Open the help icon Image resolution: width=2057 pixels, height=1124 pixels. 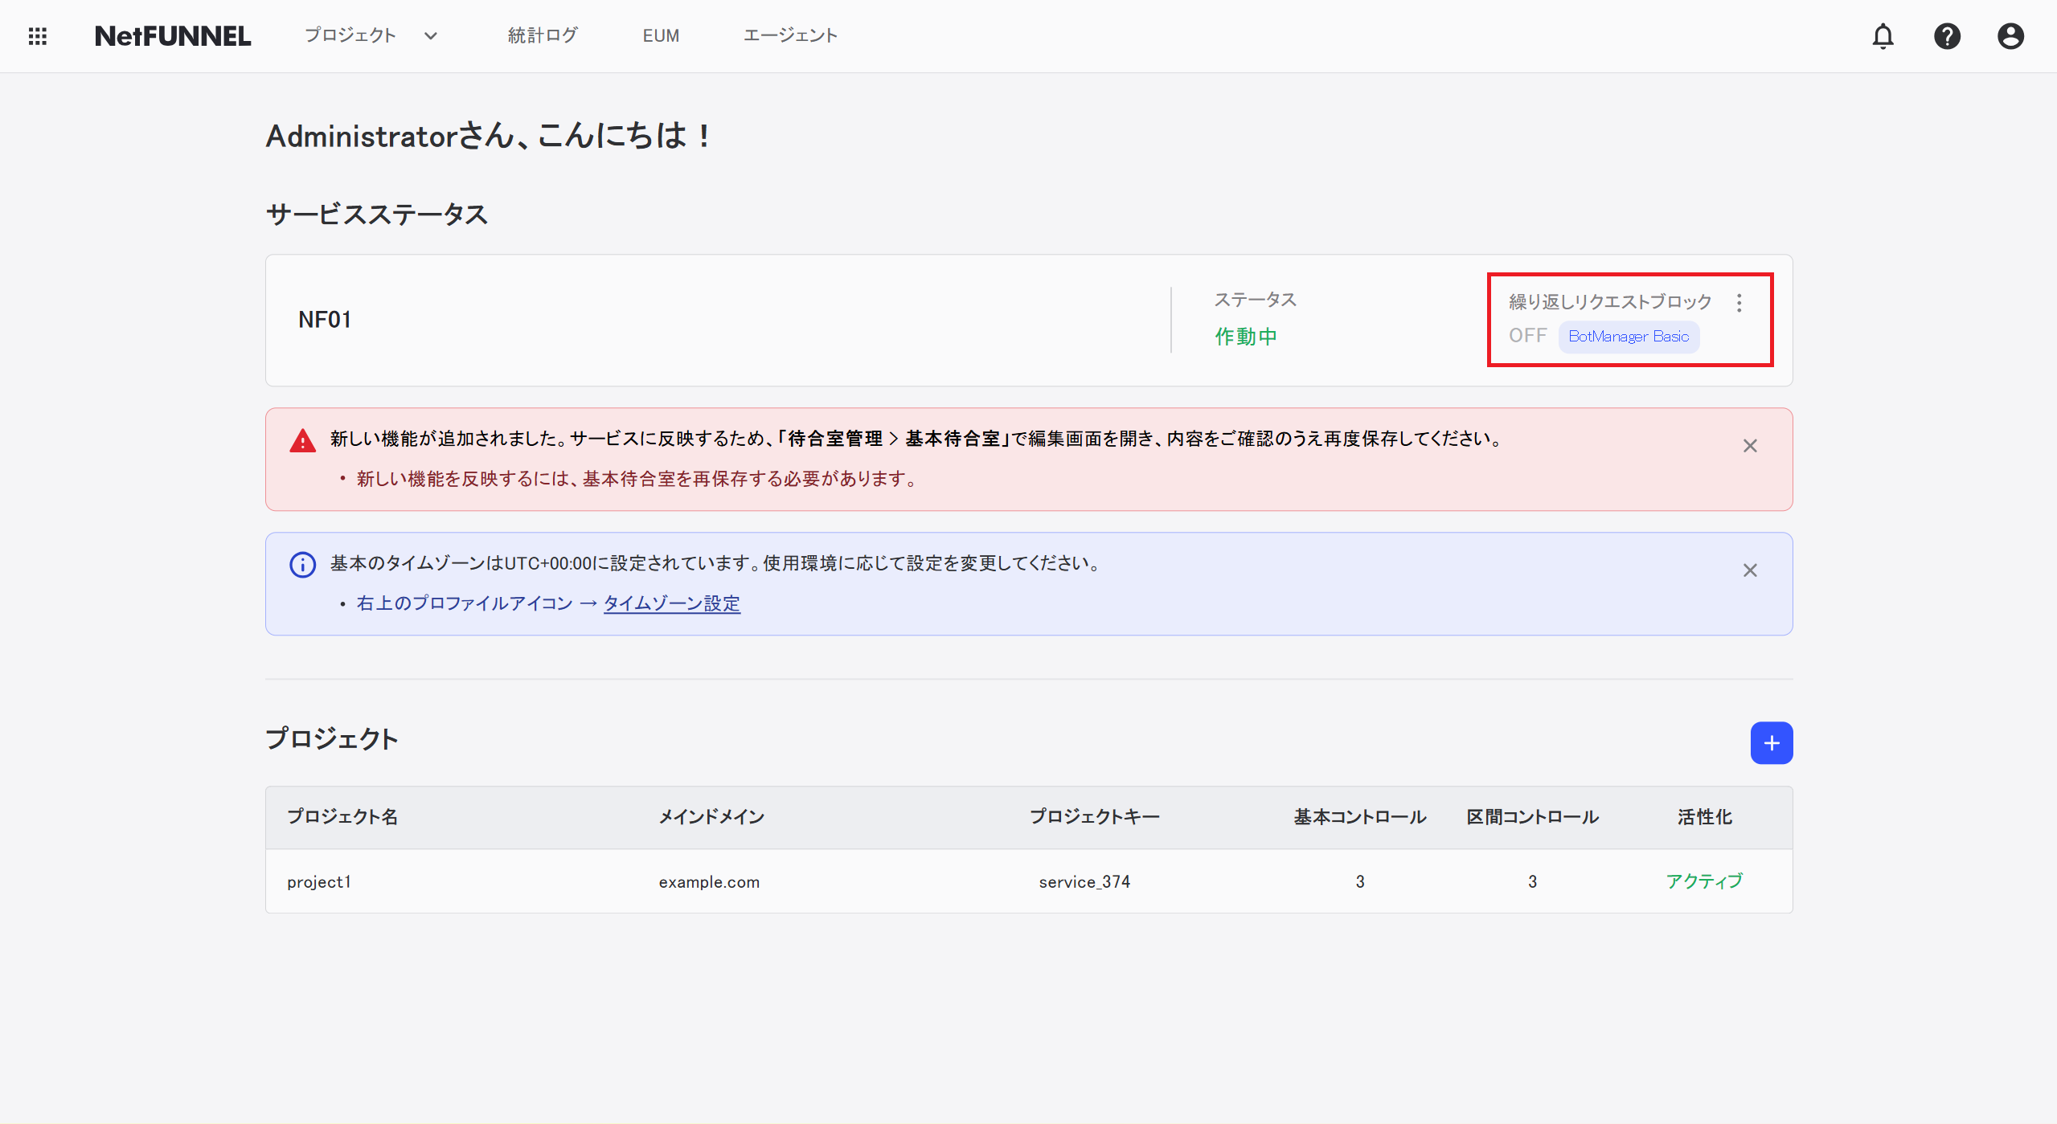tap(1947, 36)
